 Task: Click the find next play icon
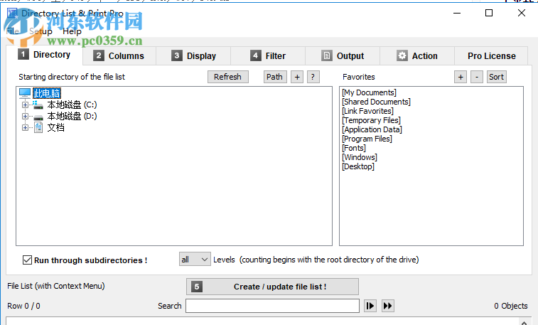(x=370, y=306)
